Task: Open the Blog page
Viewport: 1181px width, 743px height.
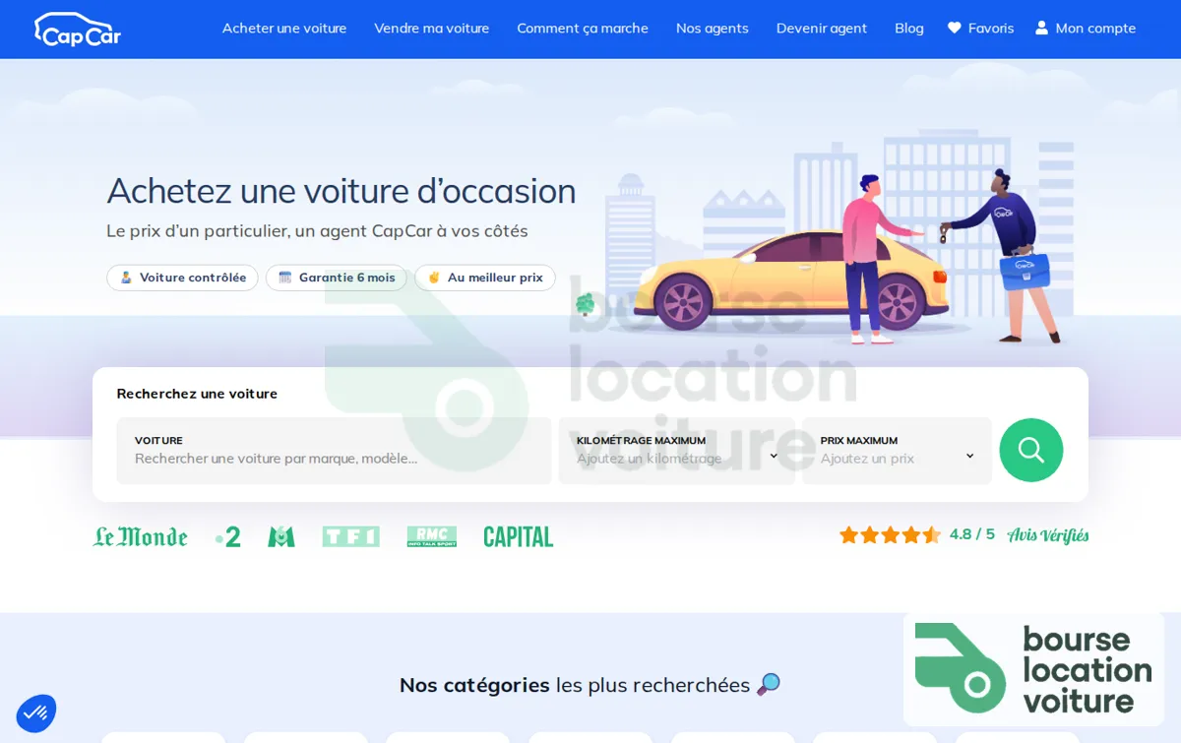Action: pyautogui.click(x=909, y=29)
